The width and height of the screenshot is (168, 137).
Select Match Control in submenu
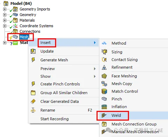[x=134, y=91]
